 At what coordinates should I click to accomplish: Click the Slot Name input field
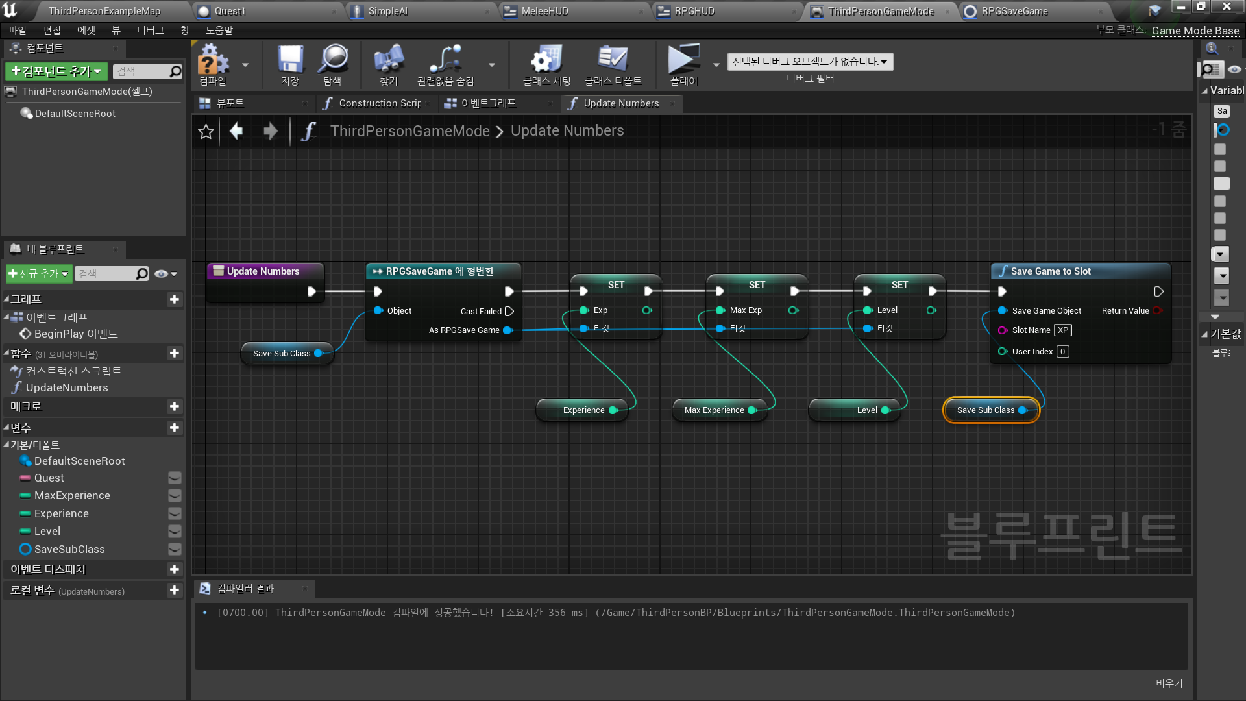coord(1062,330)
